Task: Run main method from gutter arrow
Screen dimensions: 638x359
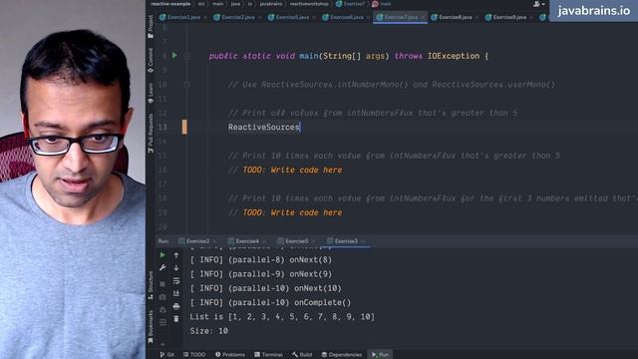Action: click(x=174, y=56)
